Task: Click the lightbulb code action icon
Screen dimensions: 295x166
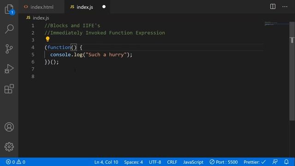Action: (x=47, y=39)
